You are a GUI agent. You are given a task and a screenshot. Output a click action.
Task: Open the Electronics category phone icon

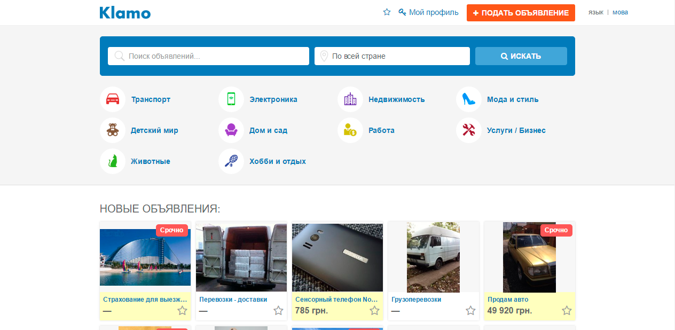[231, 99]
